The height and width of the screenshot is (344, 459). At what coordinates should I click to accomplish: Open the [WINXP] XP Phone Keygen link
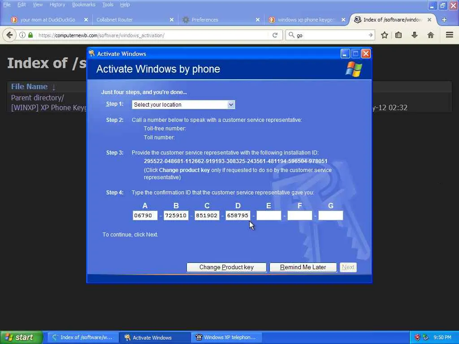point(48,107)
